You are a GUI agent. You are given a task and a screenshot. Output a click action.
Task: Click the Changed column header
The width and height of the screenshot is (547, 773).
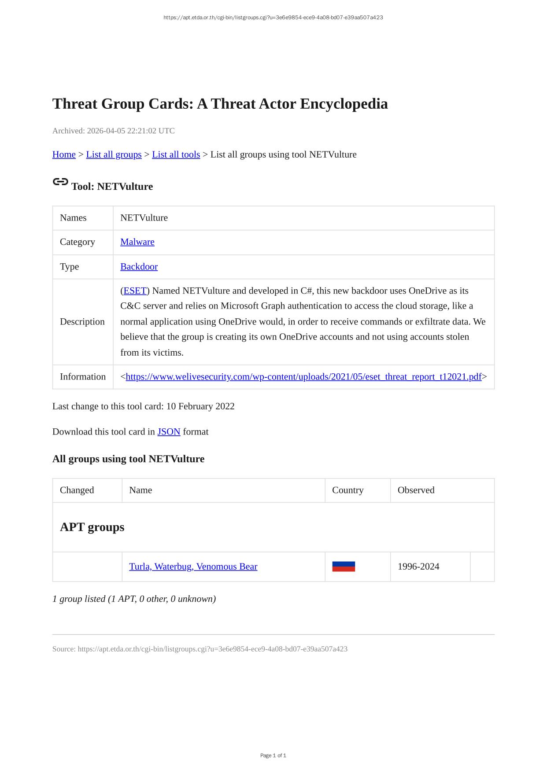tap(77, 490)
